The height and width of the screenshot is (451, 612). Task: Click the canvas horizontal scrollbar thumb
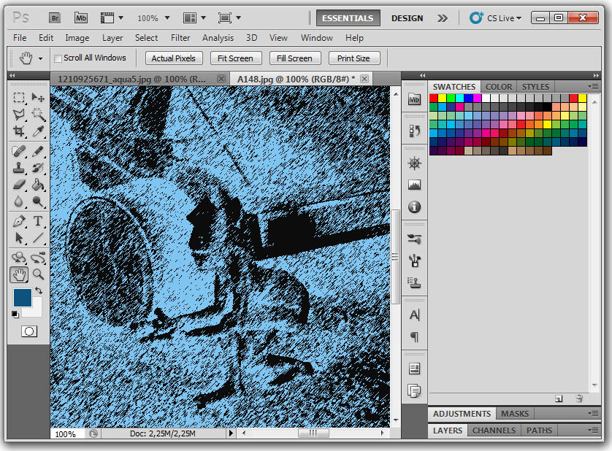pyautogui.click(x=313, y=433)
